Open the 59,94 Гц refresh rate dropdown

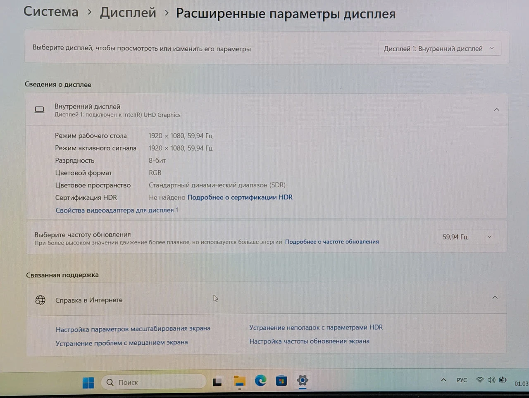tap(467, 237)
